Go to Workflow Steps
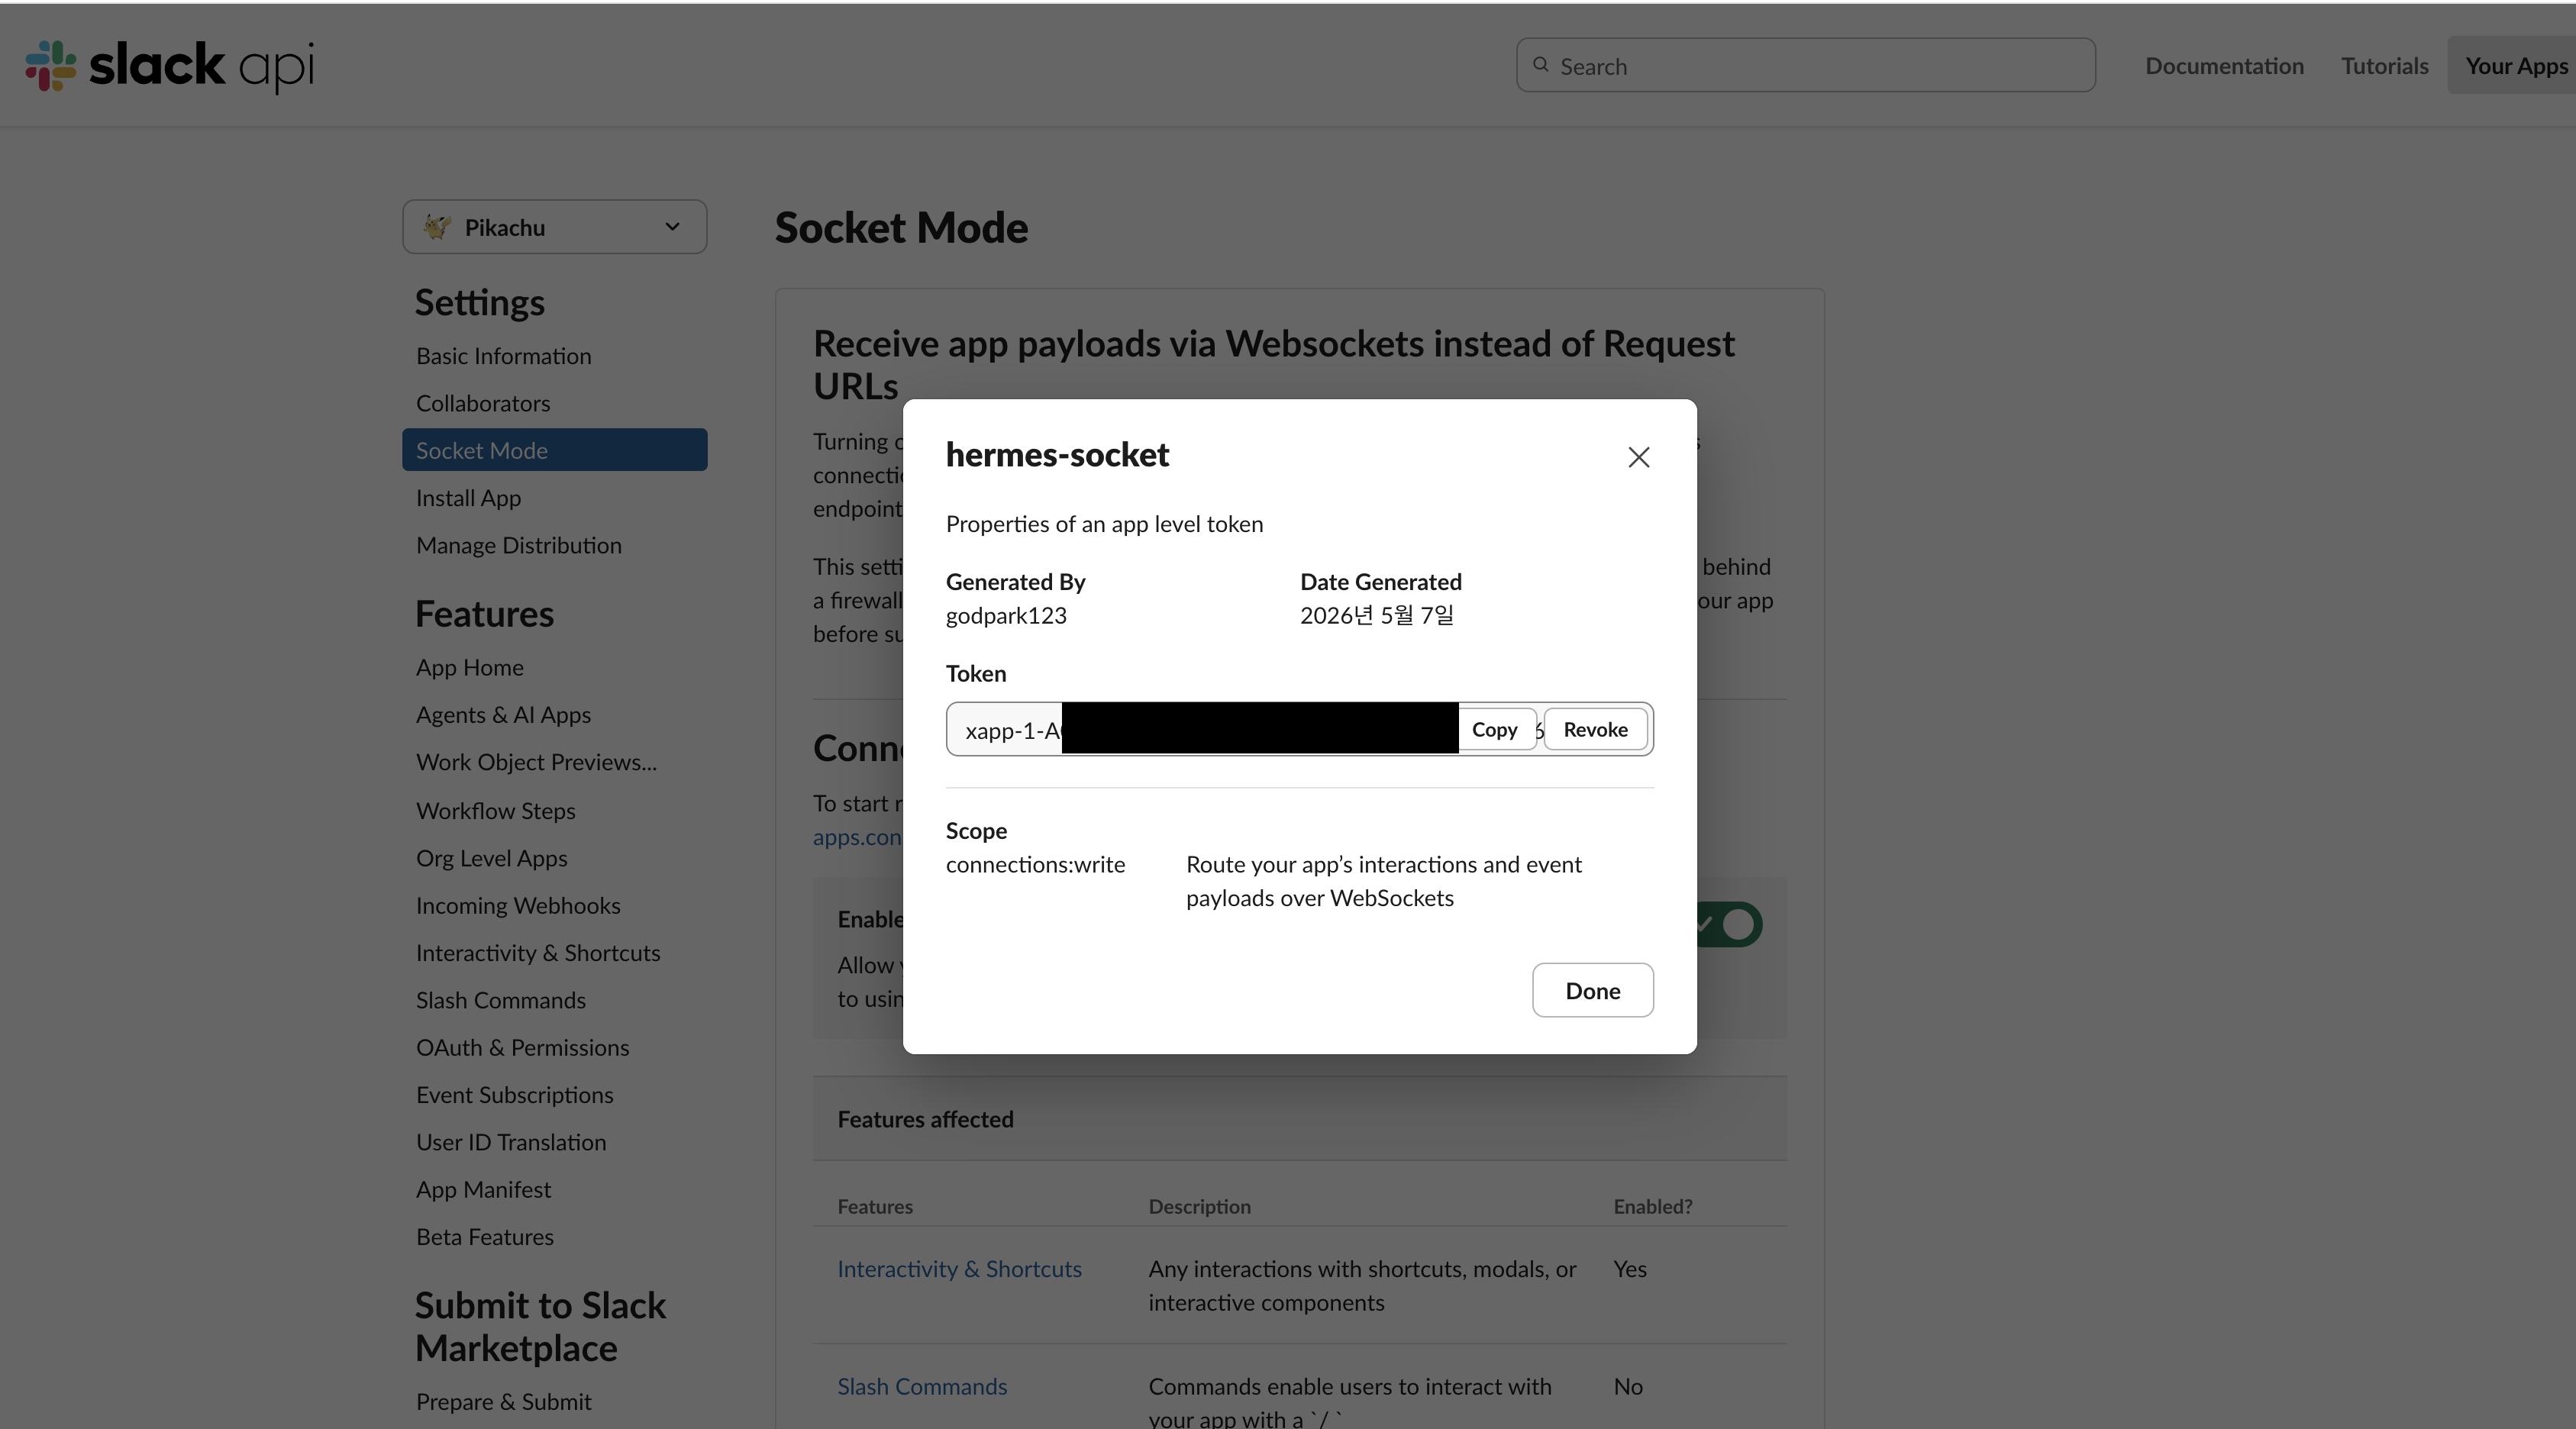This screenshot has height=1429, width=2576. point(496,811)
